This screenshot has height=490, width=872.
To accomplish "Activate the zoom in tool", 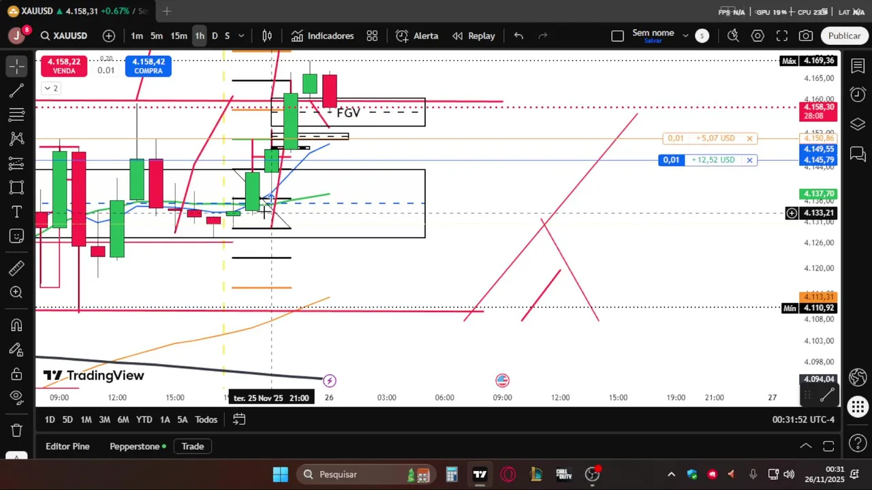I will coord(17,293).
